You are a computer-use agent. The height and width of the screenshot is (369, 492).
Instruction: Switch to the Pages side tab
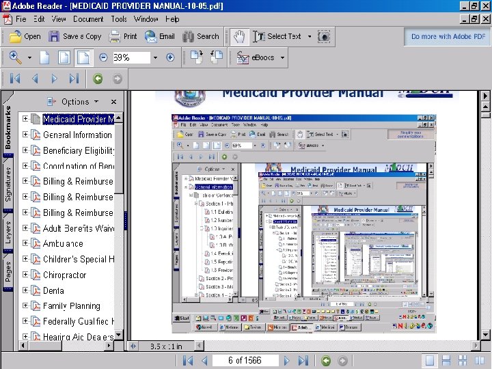(x=8, y=272)
